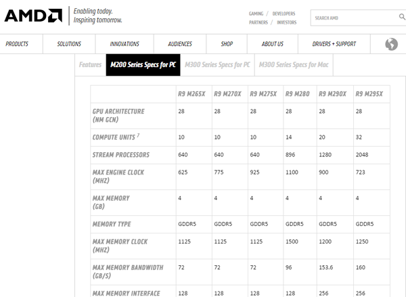Go to the Shop section
The image size is (406, 297).
click(x=227, y=44)
